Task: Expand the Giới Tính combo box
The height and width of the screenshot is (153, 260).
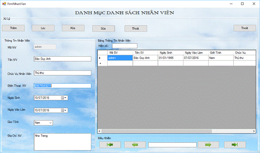Action: (51, 123)
